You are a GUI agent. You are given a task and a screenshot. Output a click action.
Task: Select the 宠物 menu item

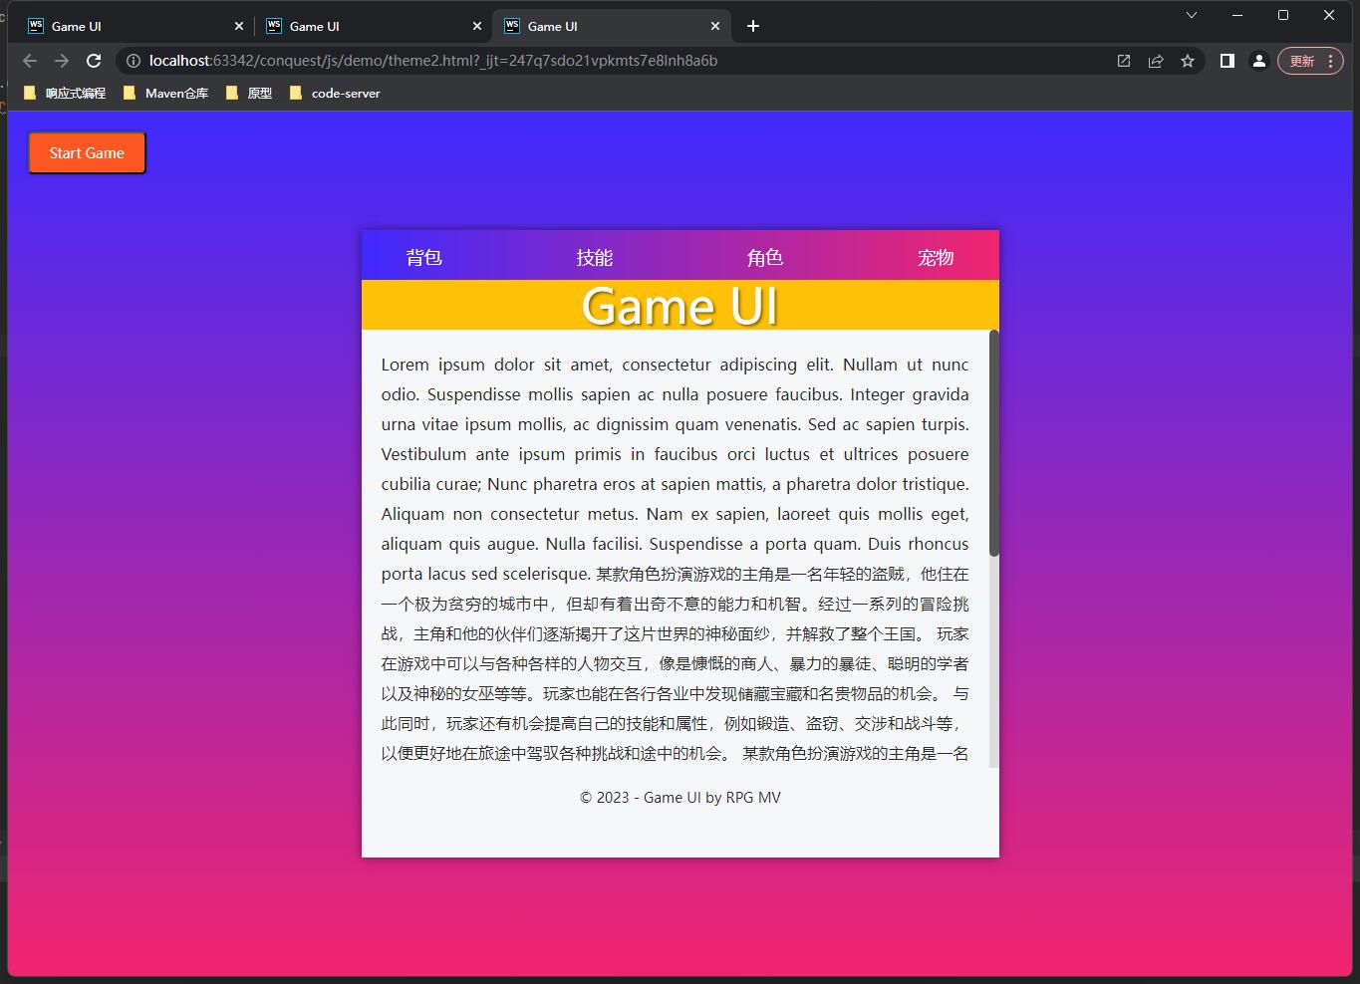coord(936,258)
